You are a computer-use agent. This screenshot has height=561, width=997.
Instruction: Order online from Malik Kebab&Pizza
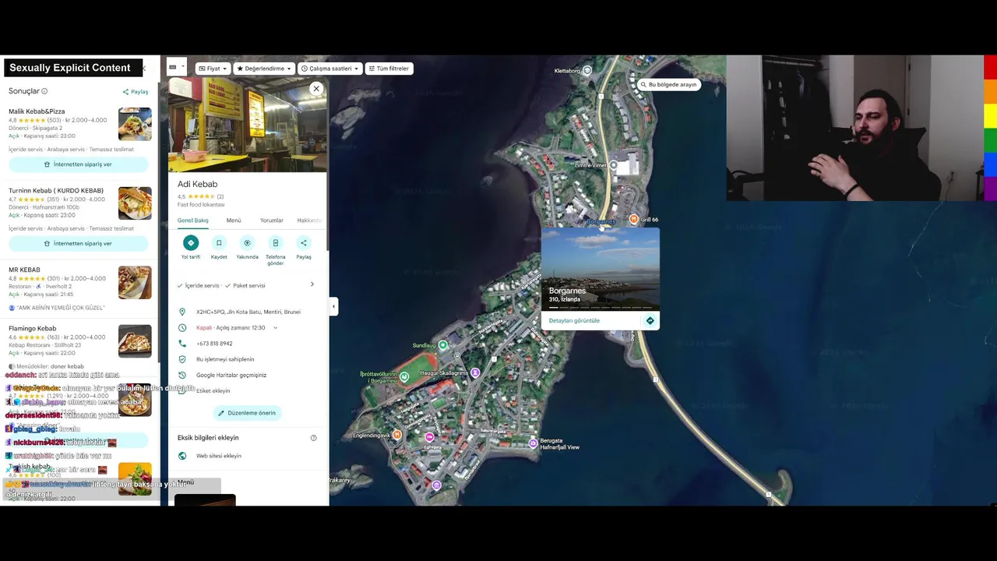click(x=78, y=164)
